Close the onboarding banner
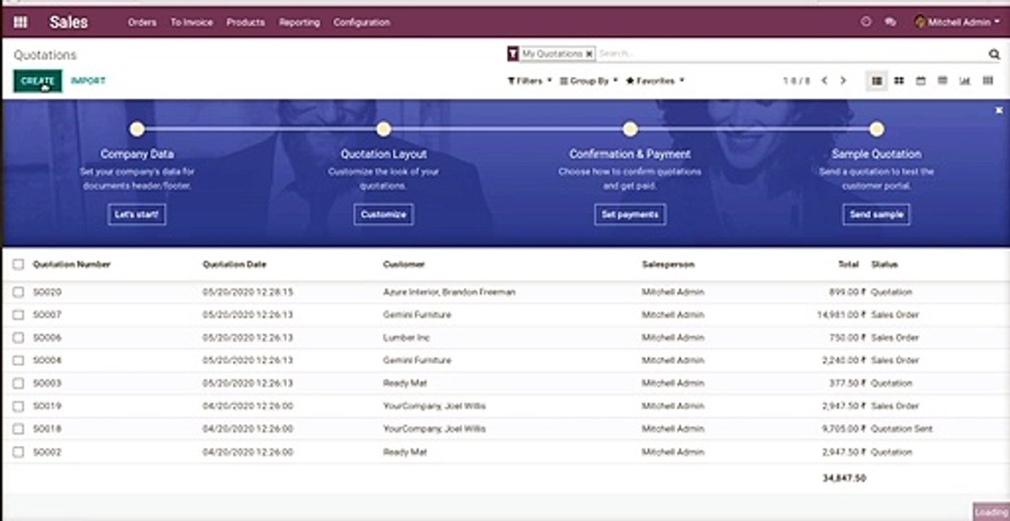The width and height of the screenshot is (1010, 521). [x=999, y=110]
